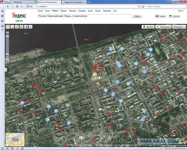The width and height of the screenshot is (187, 150).
Task: Open the Поиск service link
Action: (x=40, y=11)
